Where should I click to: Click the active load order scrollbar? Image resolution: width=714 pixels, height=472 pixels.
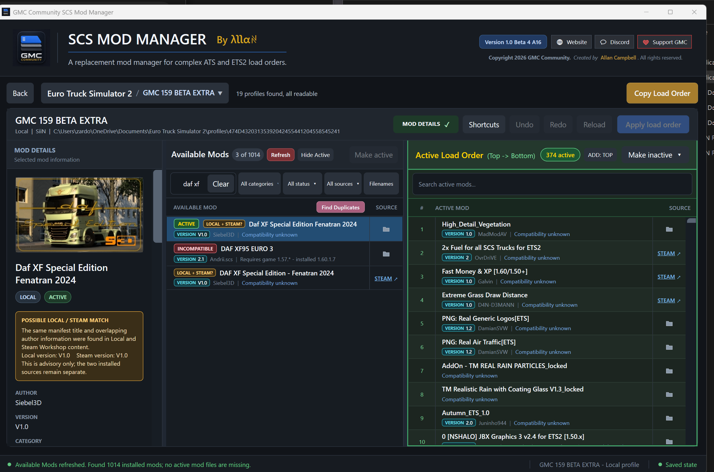click(691, 221)
